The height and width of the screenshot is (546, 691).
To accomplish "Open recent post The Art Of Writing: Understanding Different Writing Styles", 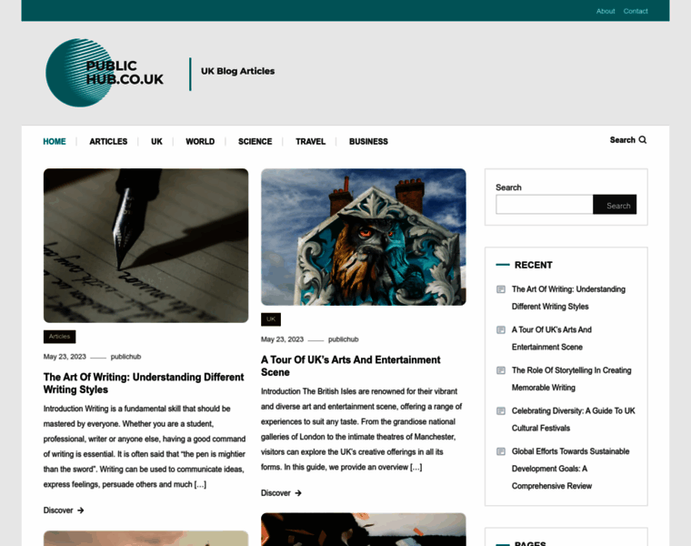I will pos(568,298).
